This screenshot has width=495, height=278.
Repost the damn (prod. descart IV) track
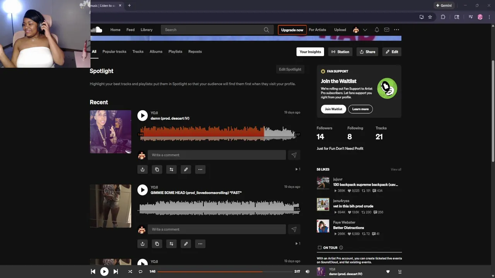pyautogui.click(x=171, y=169)
